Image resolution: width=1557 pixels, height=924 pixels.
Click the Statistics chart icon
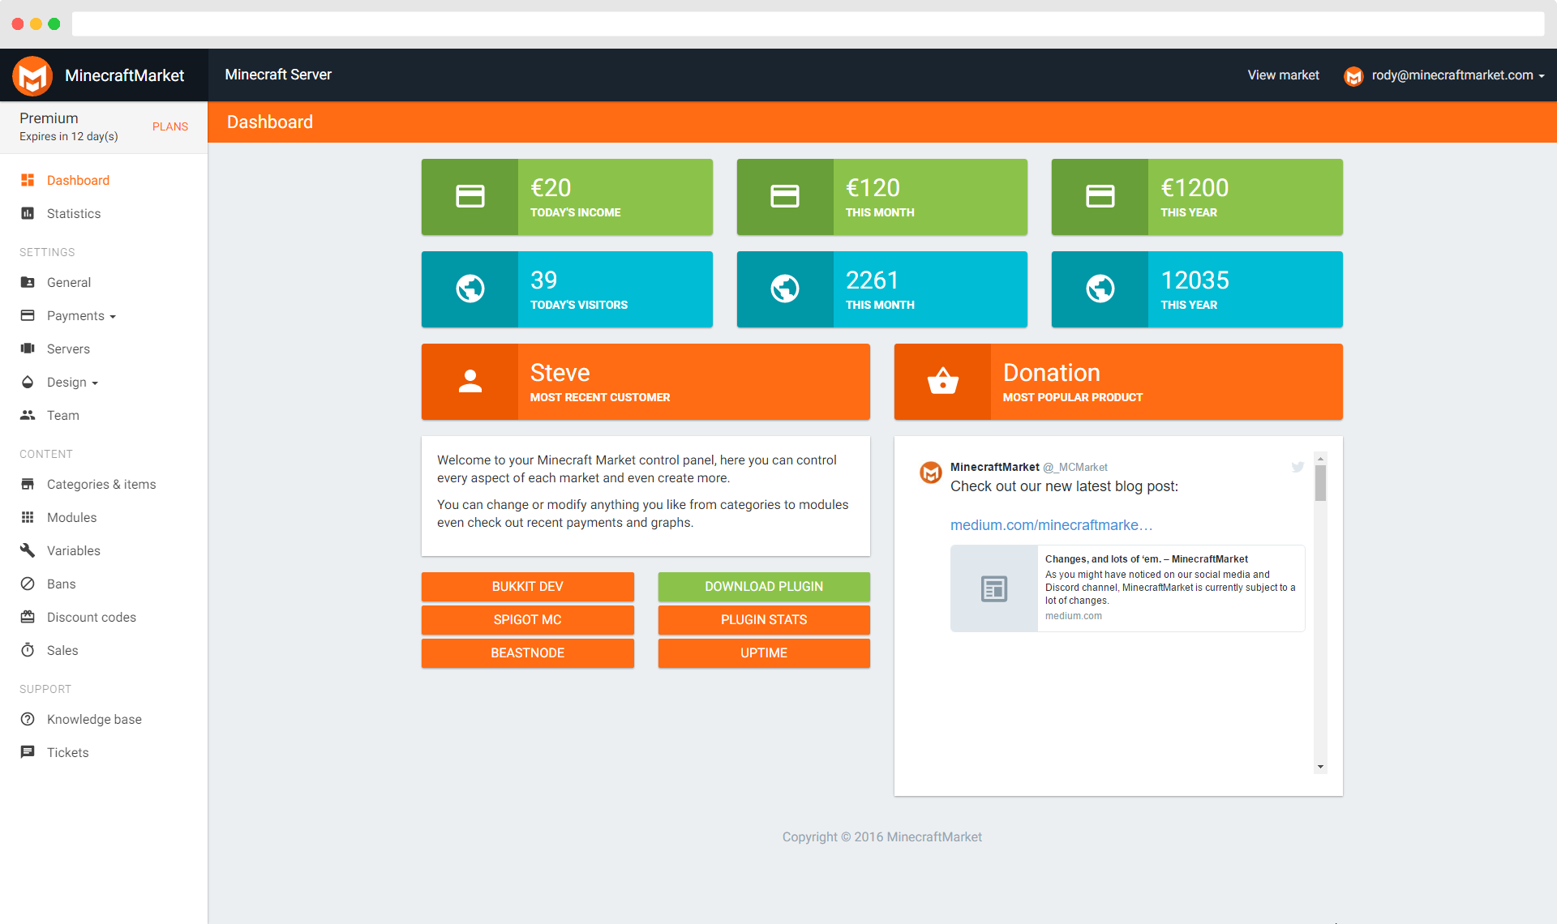pyautogui.click(x=28, y=213)
